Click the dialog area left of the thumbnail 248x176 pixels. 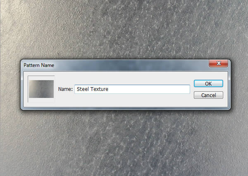(26, 89)
